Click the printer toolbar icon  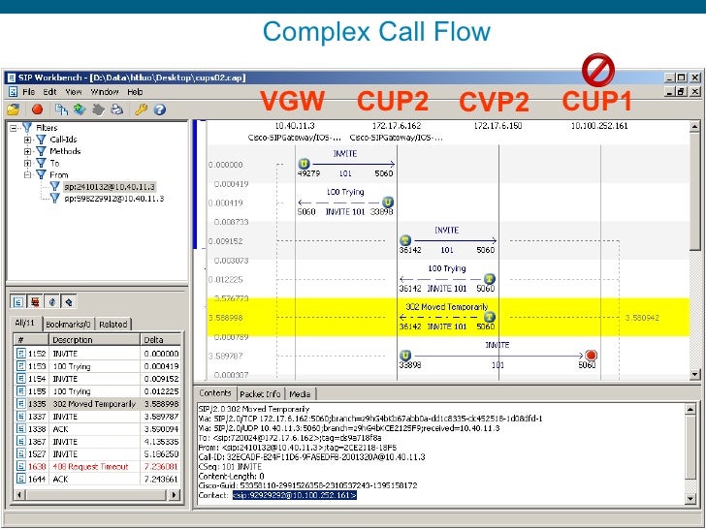click(117, 109)
